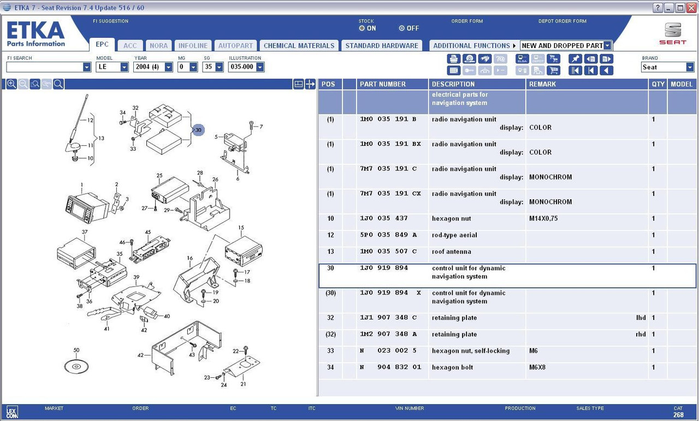
Task: Click the next page document icon
Action: tap(606, 59)
